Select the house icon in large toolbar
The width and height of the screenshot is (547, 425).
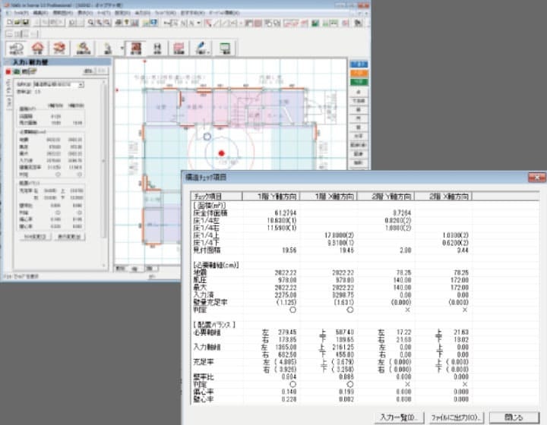36,48
